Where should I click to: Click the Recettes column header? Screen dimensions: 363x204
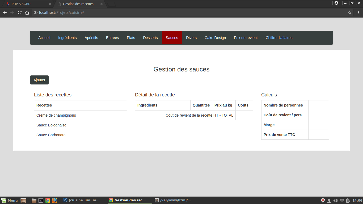81,105
